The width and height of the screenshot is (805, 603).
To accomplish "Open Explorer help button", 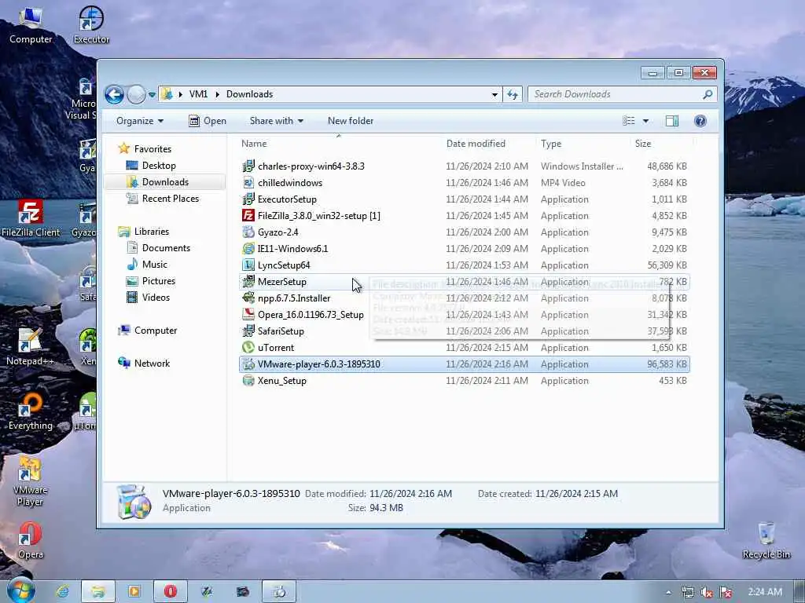I will click(700, 121).
